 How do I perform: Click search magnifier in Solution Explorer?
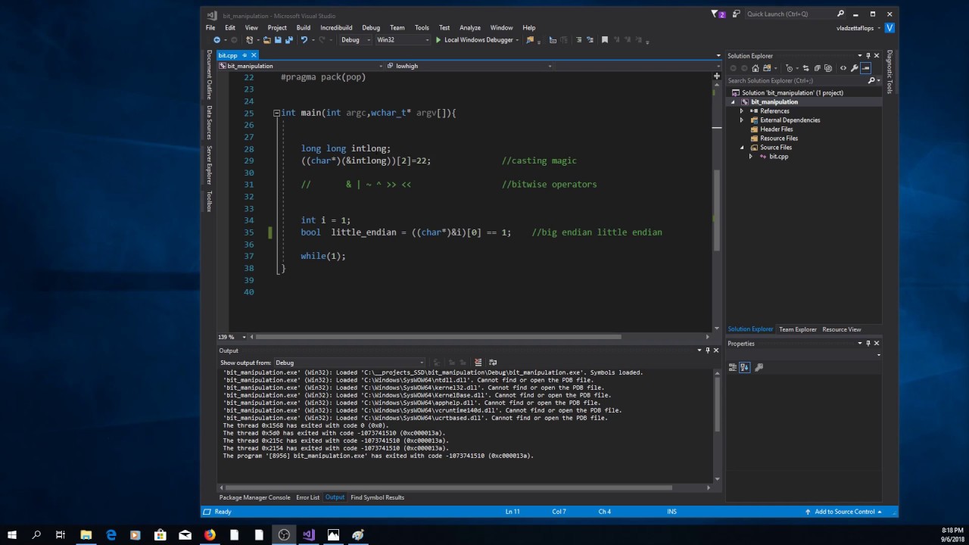[x=871, y=80]
